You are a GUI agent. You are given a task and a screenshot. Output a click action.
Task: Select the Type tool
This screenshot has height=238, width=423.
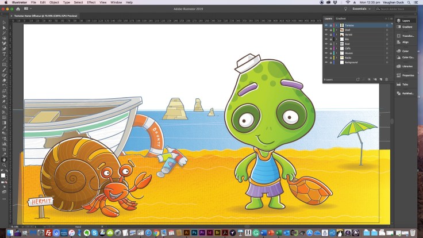[4, 53]
